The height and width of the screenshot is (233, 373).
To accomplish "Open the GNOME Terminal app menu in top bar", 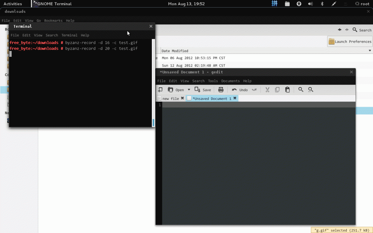I will [x=52, y=4].
